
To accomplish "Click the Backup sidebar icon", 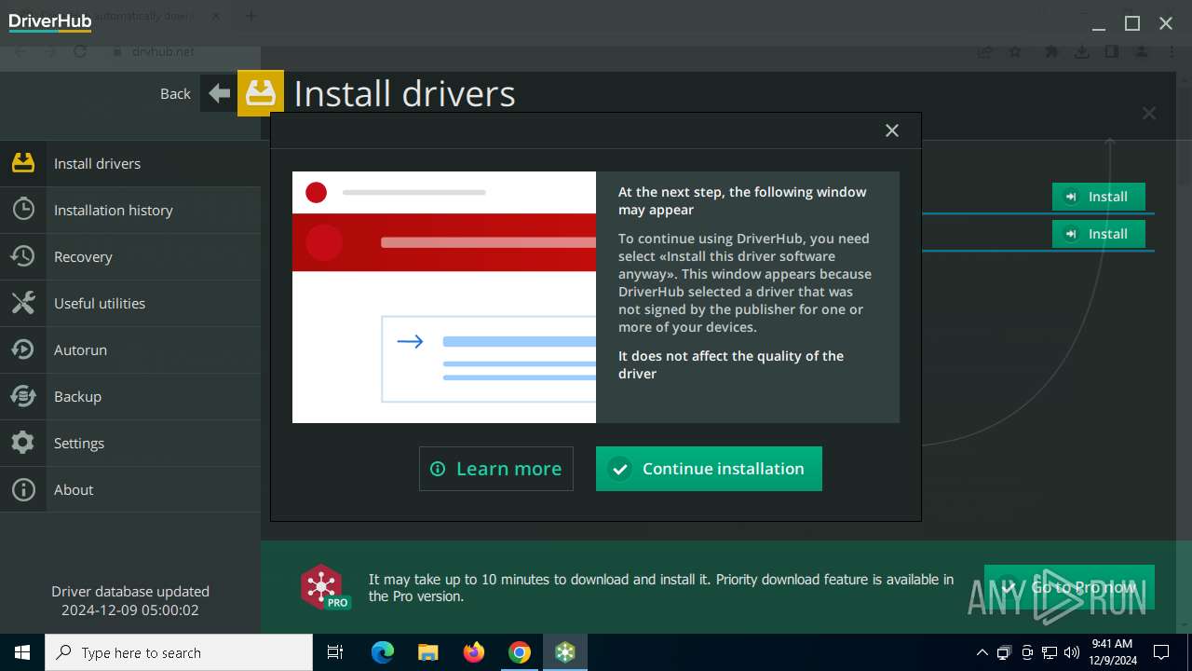I will (23, 396).
